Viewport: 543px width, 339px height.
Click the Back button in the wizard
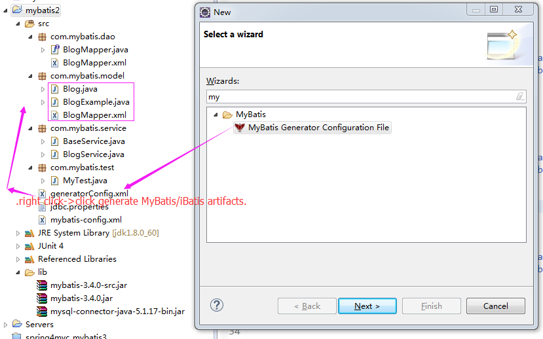point(307,306)
